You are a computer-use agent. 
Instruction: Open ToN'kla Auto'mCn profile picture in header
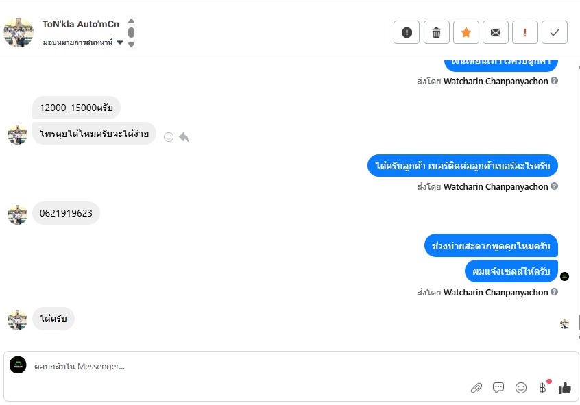[19, 32]
